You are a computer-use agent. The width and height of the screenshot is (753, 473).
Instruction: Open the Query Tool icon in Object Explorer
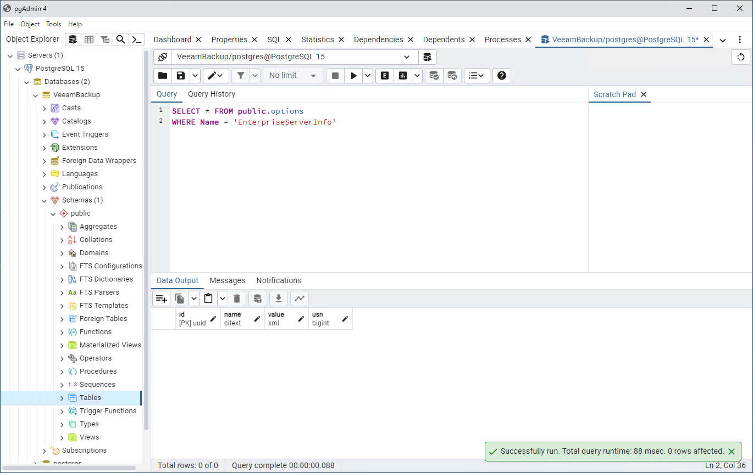[x=73, y=40]
